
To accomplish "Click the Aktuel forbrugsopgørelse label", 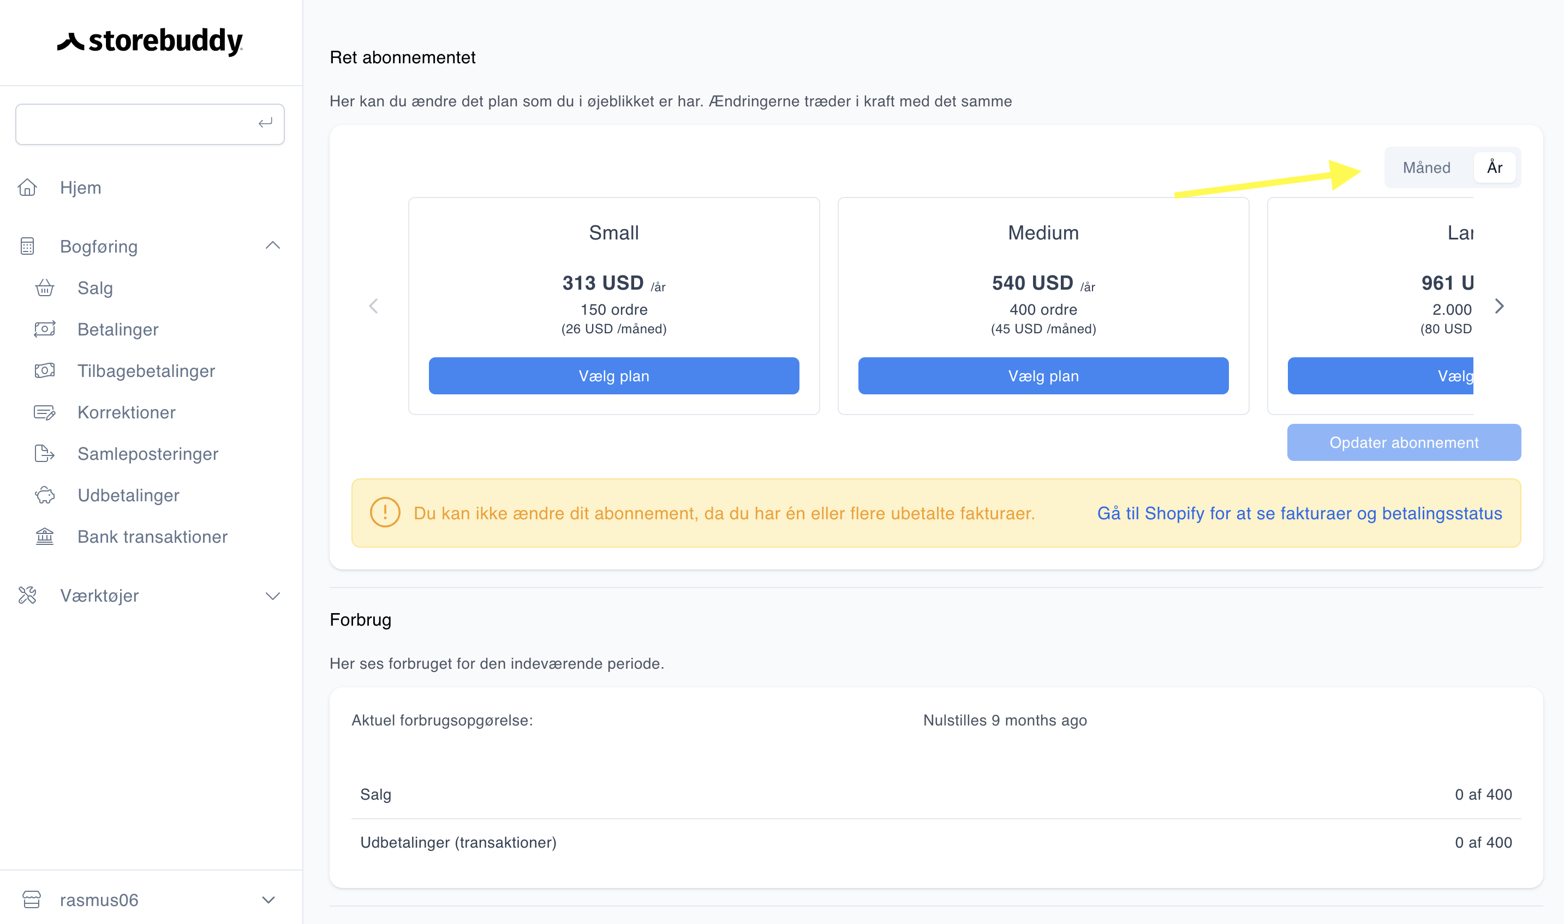I will pos(442,721).
